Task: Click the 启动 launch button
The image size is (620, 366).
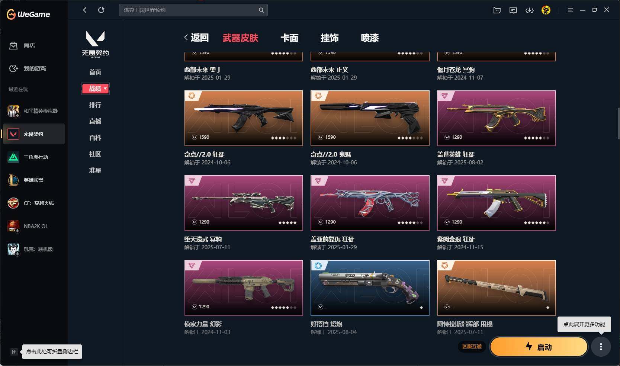Action: [539, 347]
